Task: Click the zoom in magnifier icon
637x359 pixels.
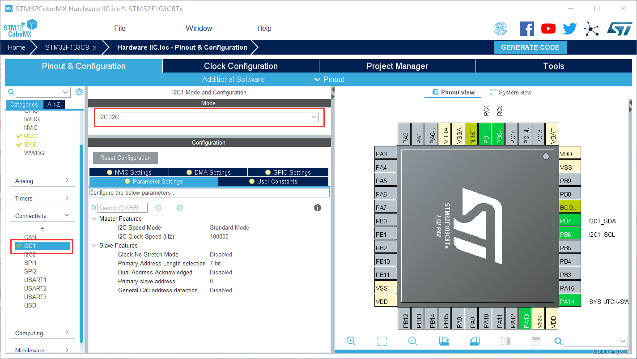Action: tap(351, 341)
